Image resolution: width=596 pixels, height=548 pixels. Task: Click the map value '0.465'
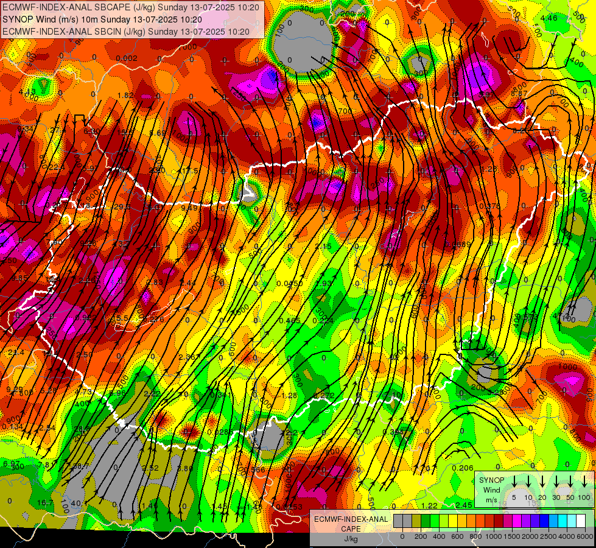pos(290,321)
